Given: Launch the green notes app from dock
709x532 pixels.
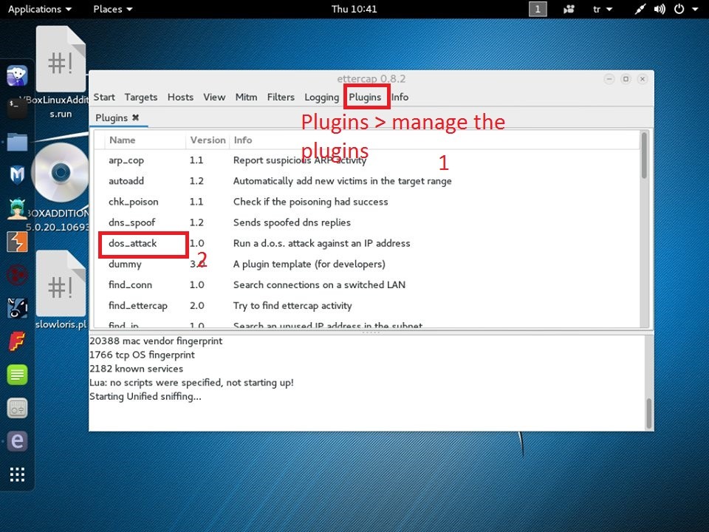Looking at the screenshot, I should pyautogui.click(x=17, y=375).
